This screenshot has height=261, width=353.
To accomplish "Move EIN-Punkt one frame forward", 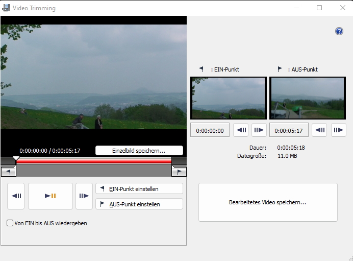I will (259, 130).
